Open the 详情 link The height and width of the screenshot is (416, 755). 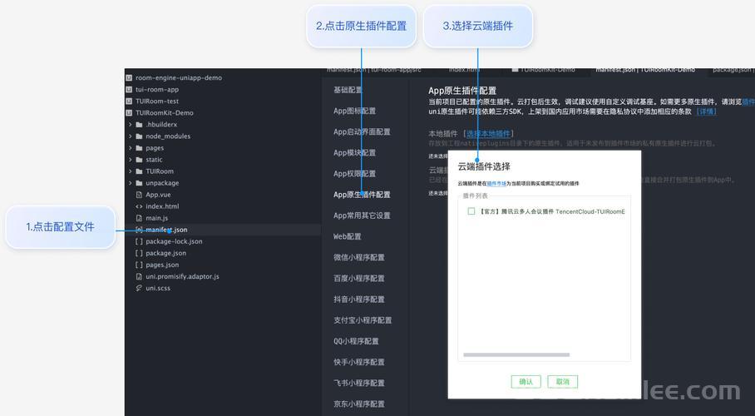point(707,111)
